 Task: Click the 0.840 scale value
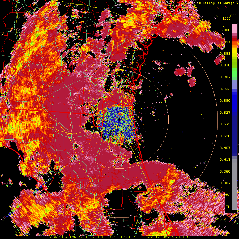[x=225, y=65]
